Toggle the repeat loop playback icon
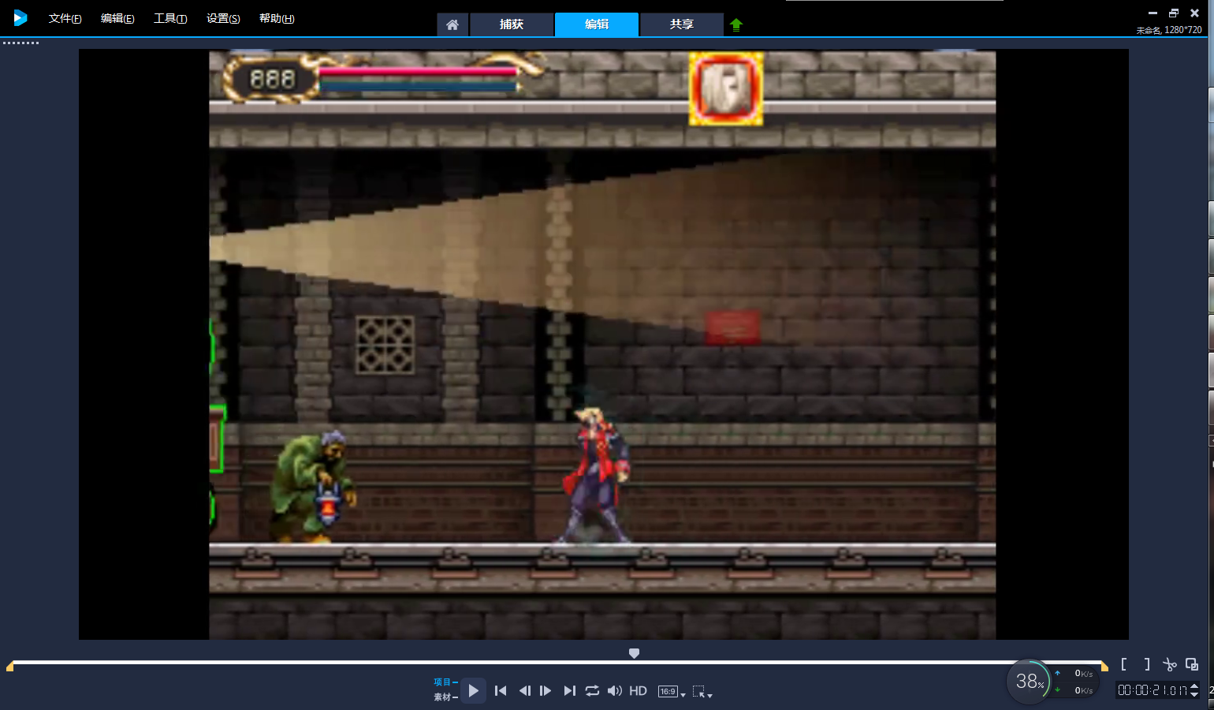Viewport: 1214px width, 710px height. point(592,691)
